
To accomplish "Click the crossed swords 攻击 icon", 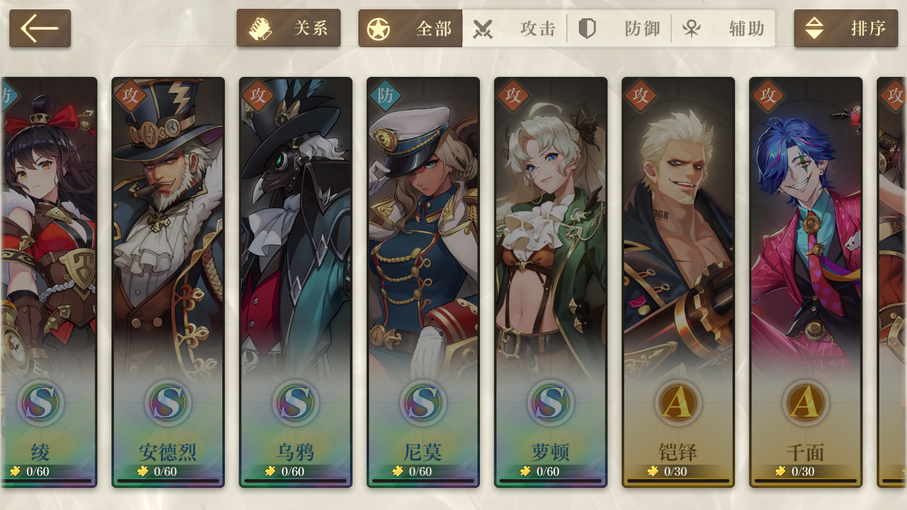I will [482, 29].
